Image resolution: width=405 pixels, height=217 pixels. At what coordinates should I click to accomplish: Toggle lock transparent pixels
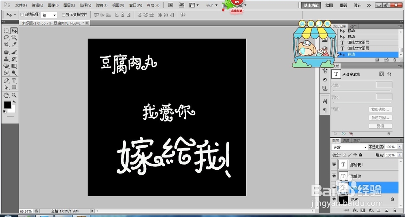[344, 155]
